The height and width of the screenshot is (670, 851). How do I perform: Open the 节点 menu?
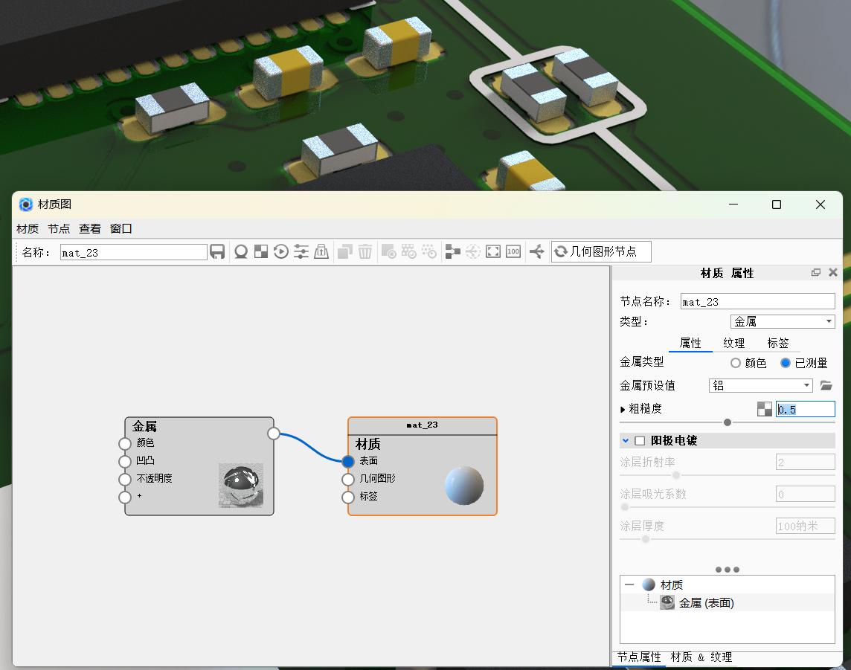58,228
